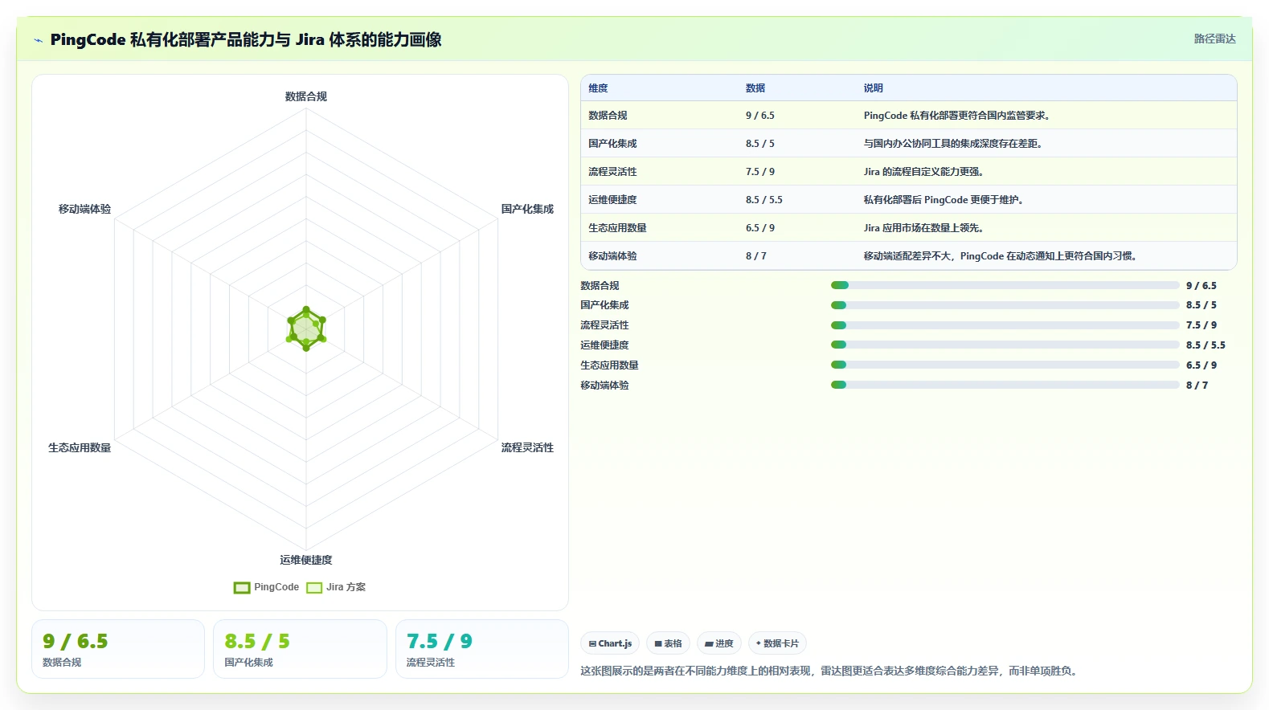1269x710 pixels.
Task: Open the 7.5 / 9 流程灵活性 stat card
Action: click(x=482, y=649)
